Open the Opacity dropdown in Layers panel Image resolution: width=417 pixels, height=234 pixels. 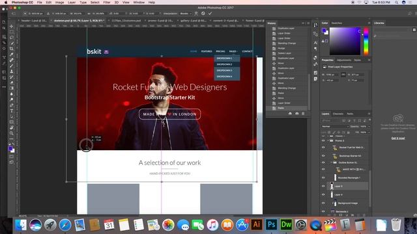(369, 127)
